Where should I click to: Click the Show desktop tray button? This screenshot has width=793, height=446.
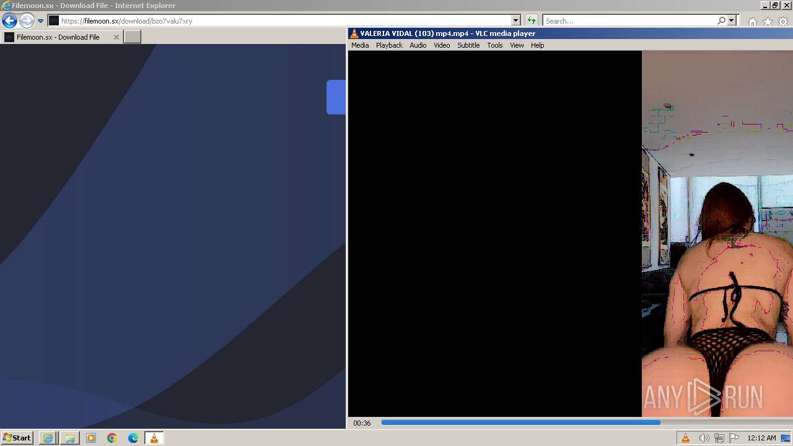click(x=786, y=438)
